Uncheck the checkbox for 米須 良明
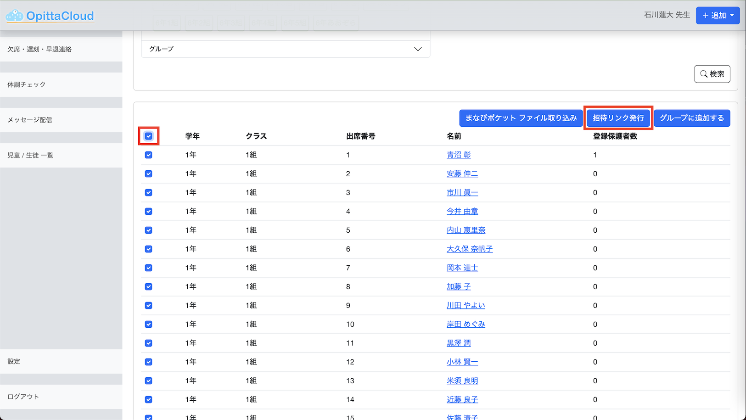Viewport: 746px width, 420px height. (149, 381)
